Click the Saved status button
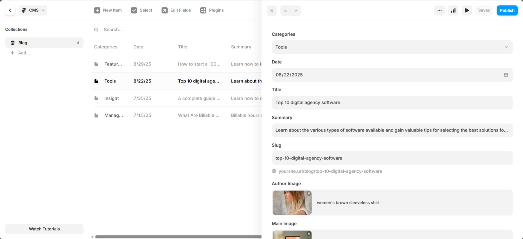The width and height of the screenshot is (523, 239). [484, 10]
